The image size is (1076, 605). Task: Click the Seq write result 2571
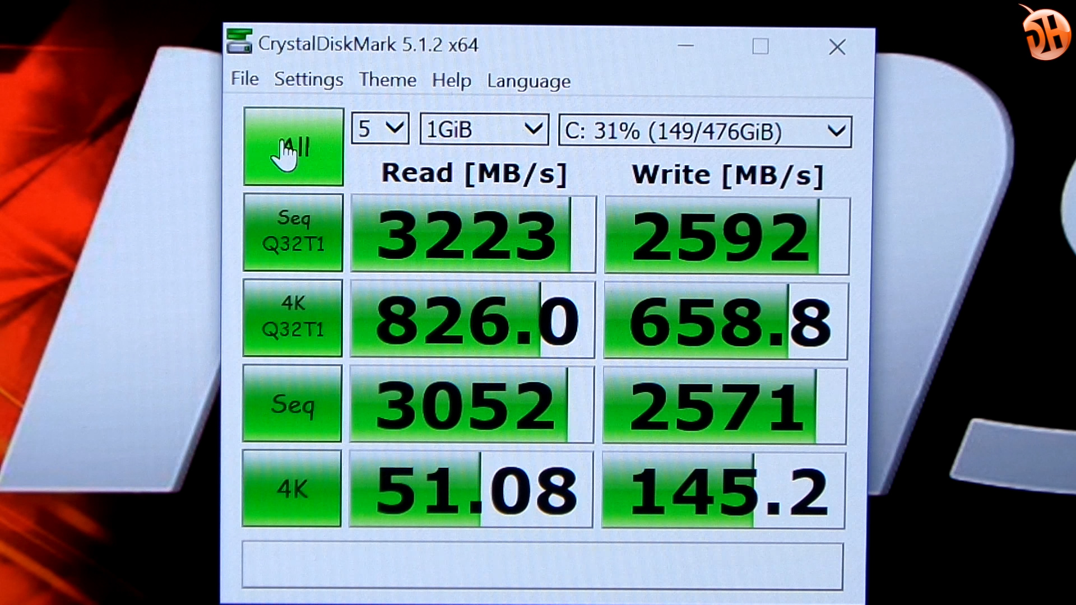[x=725, y=406]
